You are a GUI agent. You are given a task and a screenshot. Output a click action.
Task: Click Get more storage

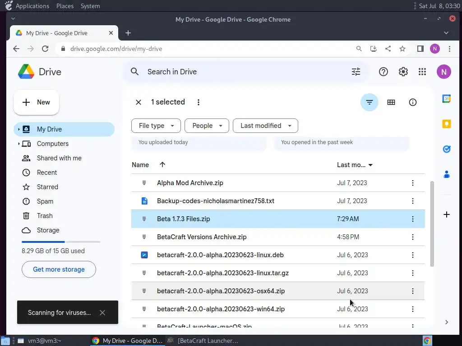(x=59, y=269)
